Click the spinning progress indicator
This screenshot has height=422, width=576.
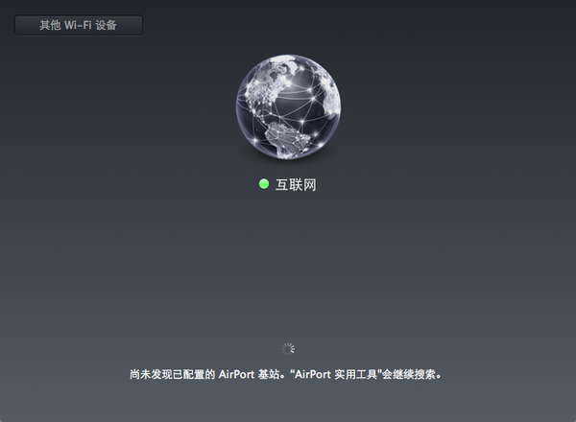288,349
